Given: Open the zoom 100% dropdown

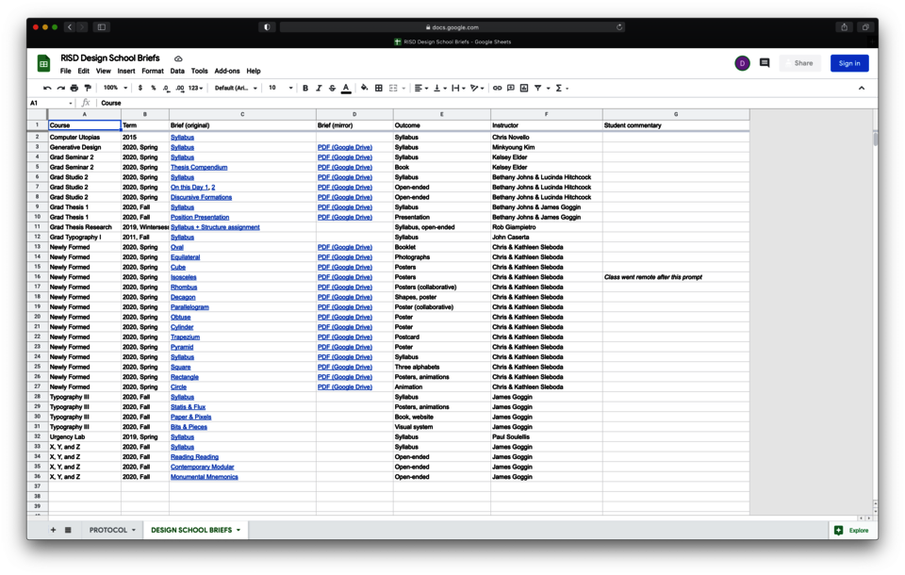Looking at the screenshot, I should click(x=115, y=88).
